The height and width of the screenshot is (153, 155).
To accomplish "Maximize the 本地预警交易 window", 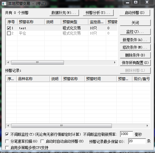I will pyautogui.click(x=136, y=2).
